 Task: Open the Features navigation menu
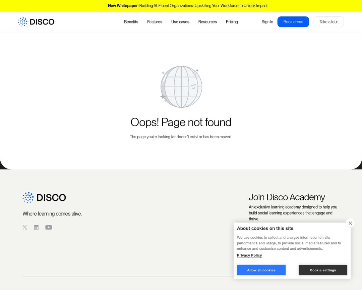tap(155, 22)
